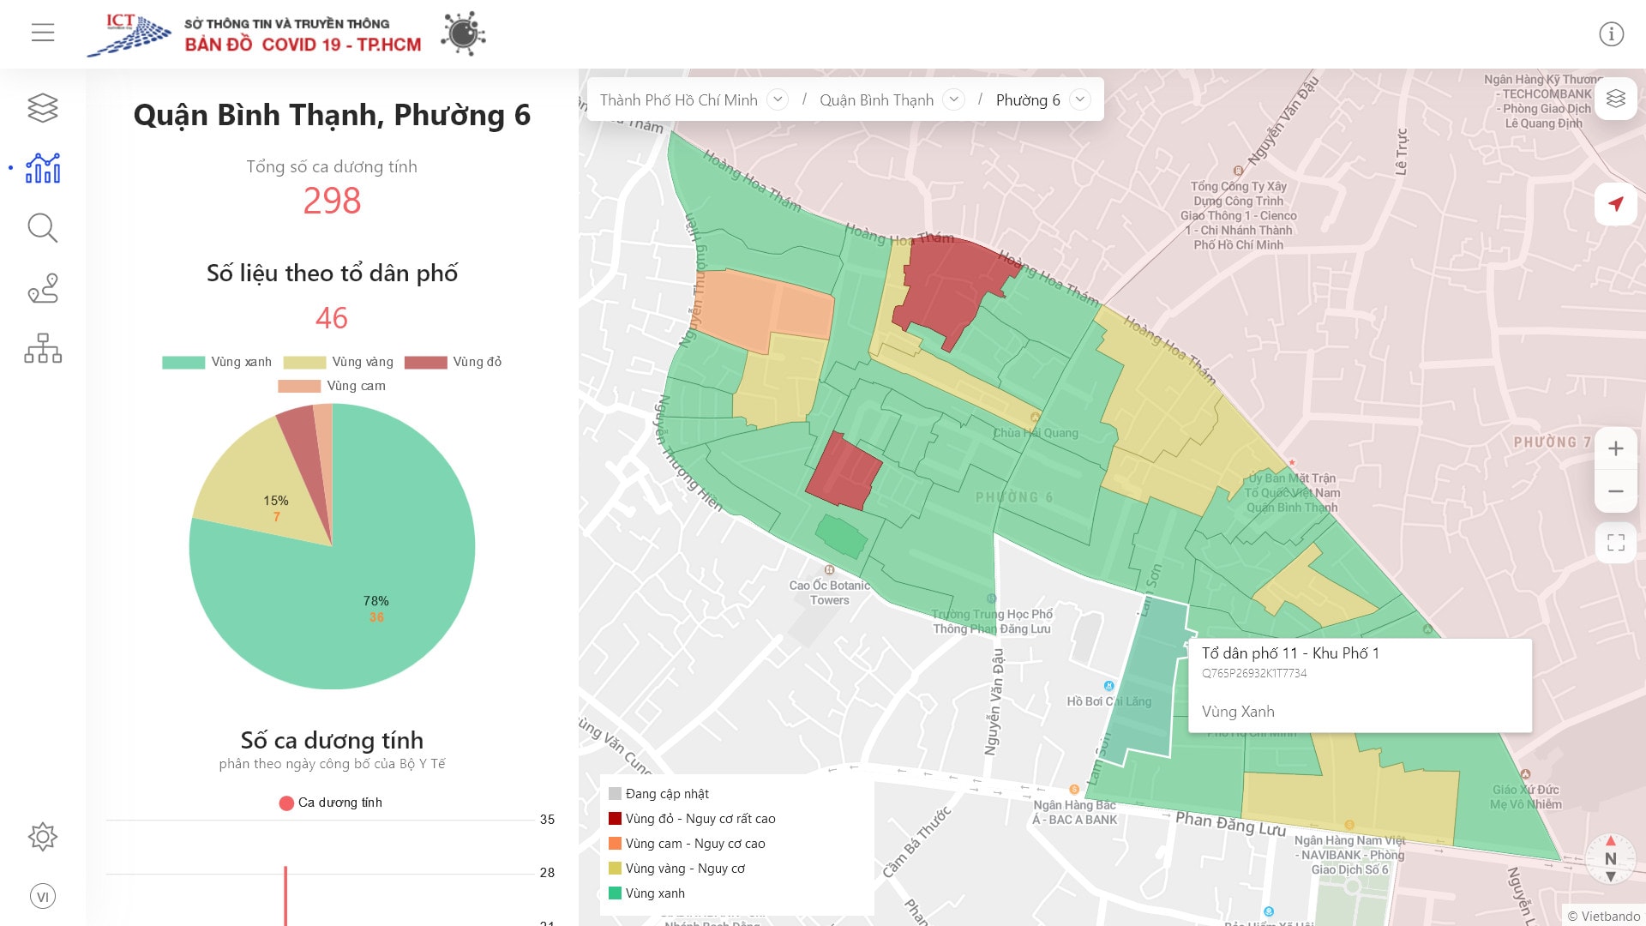Zoom out on the map

click(1615, 491)
